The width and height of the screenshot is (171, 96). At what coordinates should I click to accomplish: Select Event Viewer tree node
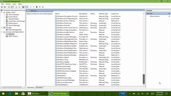coord(13,17)
